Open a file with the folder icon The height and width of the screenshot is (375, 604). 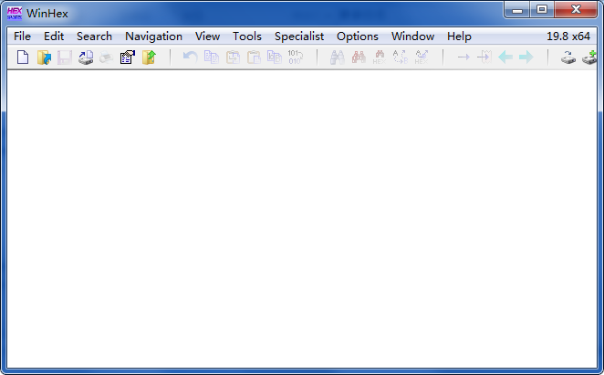click(45, 57)
